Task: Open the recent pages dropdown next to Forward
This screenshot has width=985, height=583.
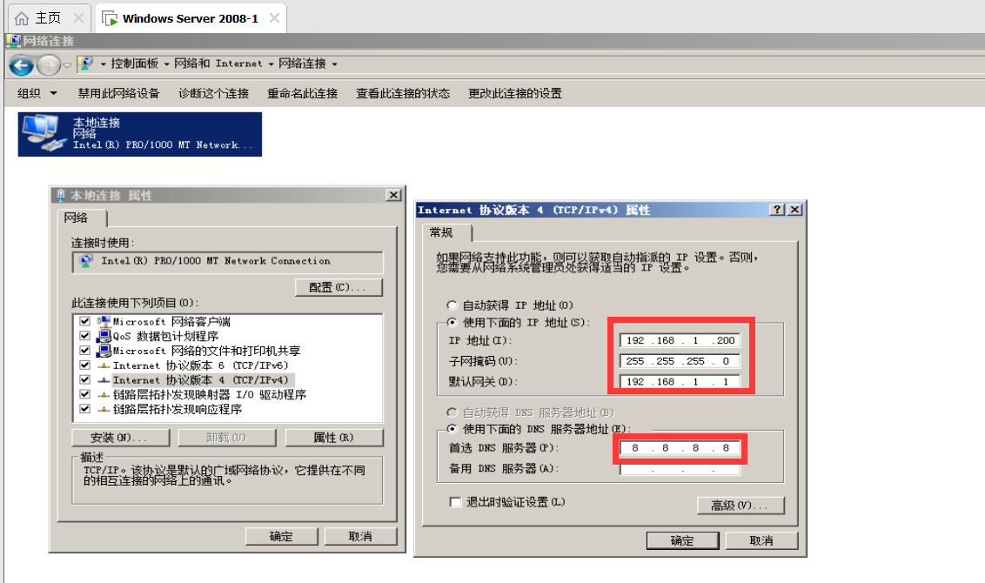Action: click(x=67, y=64)
